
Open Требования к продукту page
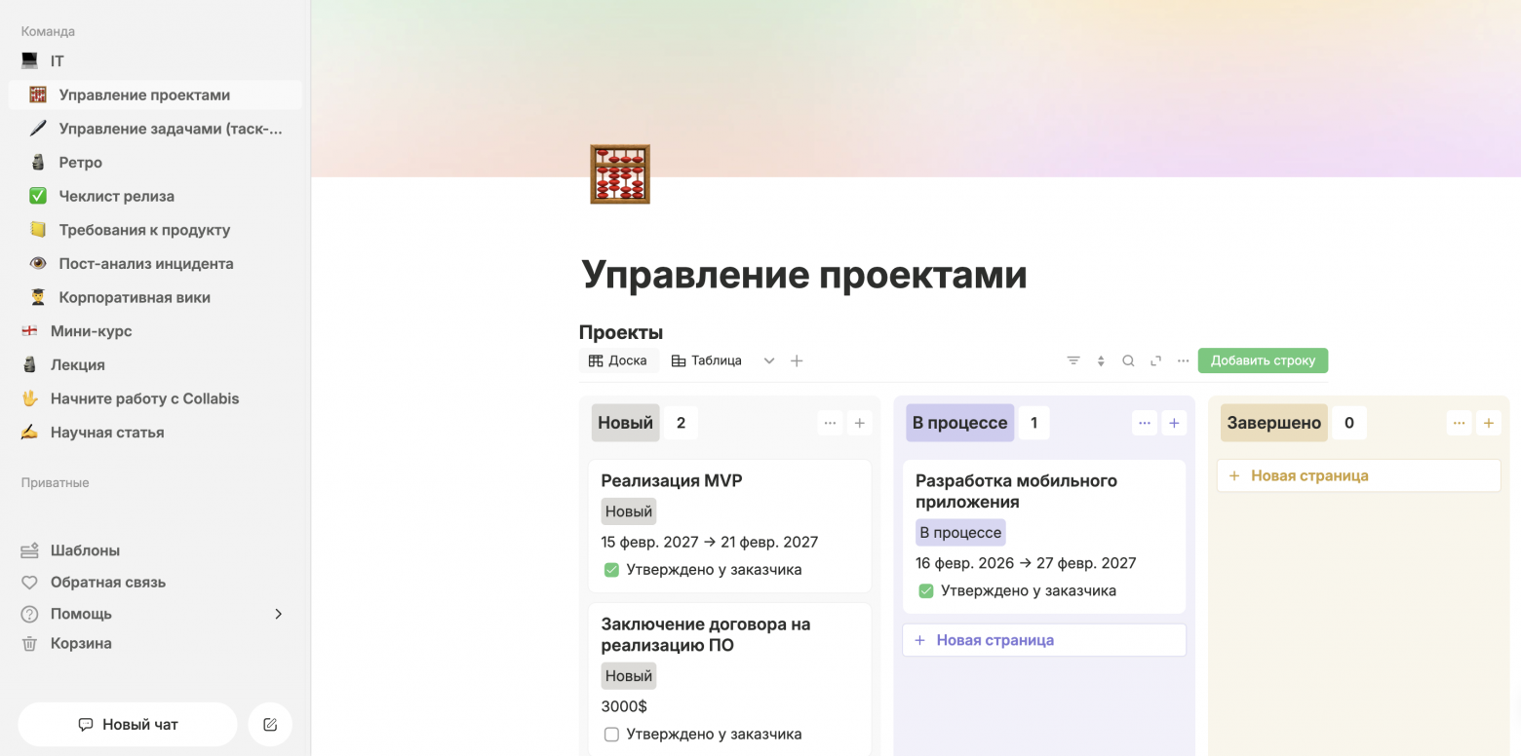click(155, 230)
